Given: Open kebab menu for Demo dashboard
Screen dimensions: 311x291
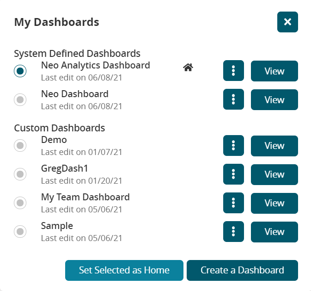Looking at the screenshot, I should pos(233,146).
